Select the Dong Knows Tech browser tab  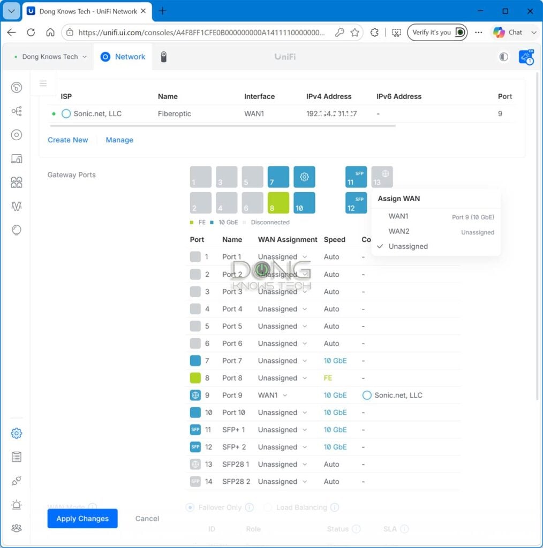point(87,11)
